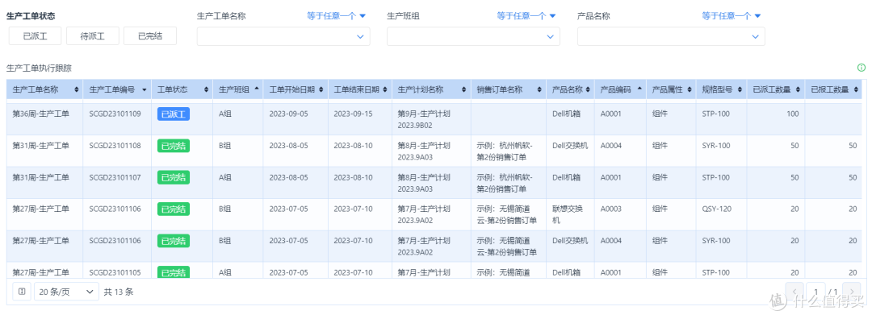Click sort icon in 销售订单名称 header
Image resolution: width=872 pixels, height=319 pixels.
539,89
